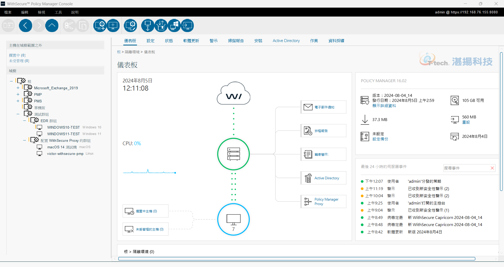504x267 pixels.
Task: Collapse the root 根 tree node
Action: click(11, 81)
